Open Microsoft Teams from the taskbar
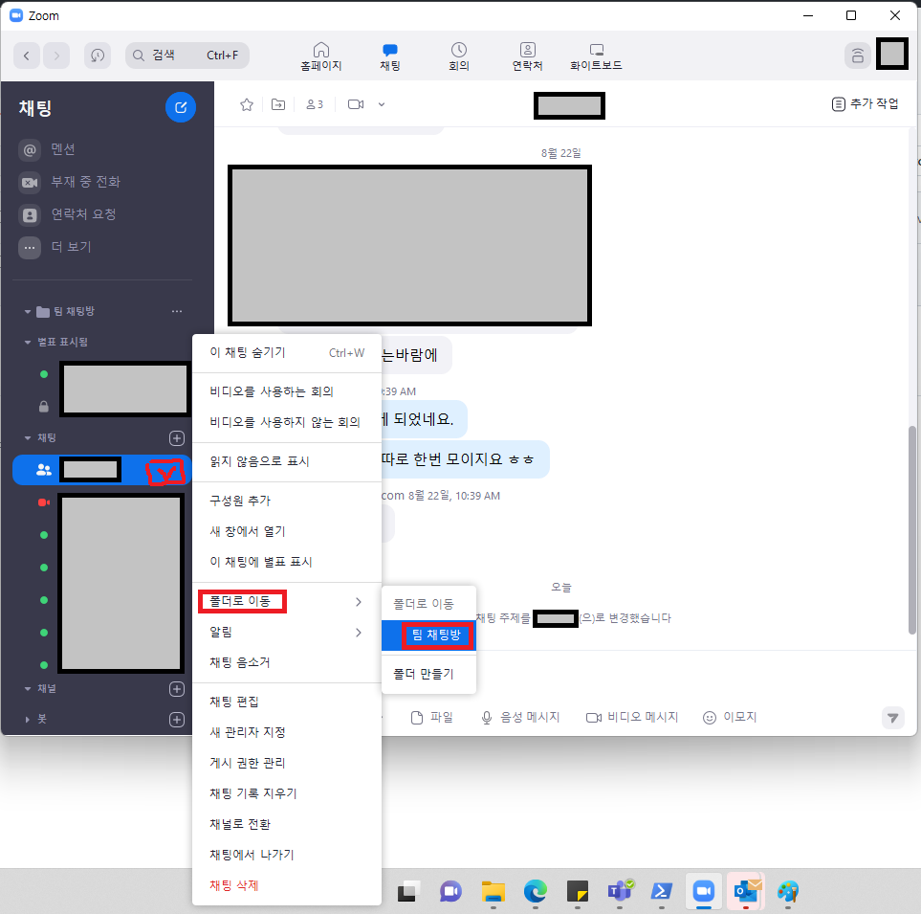Screen dimensions: 921x914 click(x=619, y=892)
